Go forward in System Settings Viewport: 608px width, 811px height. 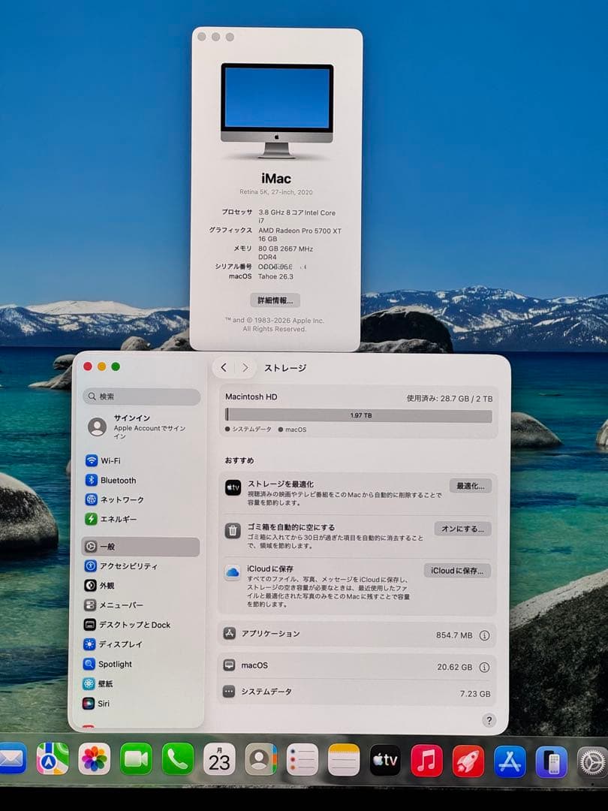[x=245, y=368]
